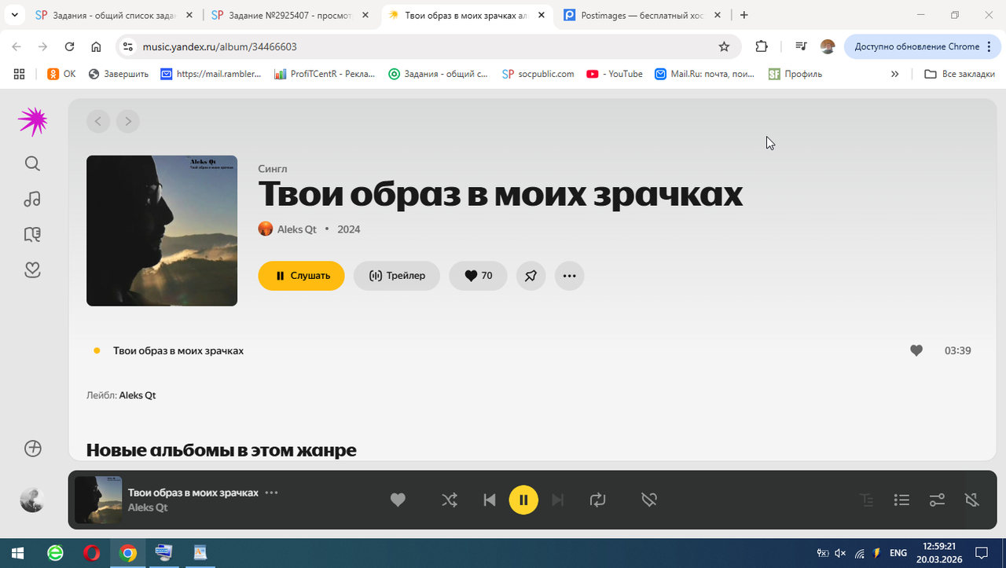This screenshot has height=568, width=1006.
Task: Unmute the player volume
Action: (x=972, y=500)
